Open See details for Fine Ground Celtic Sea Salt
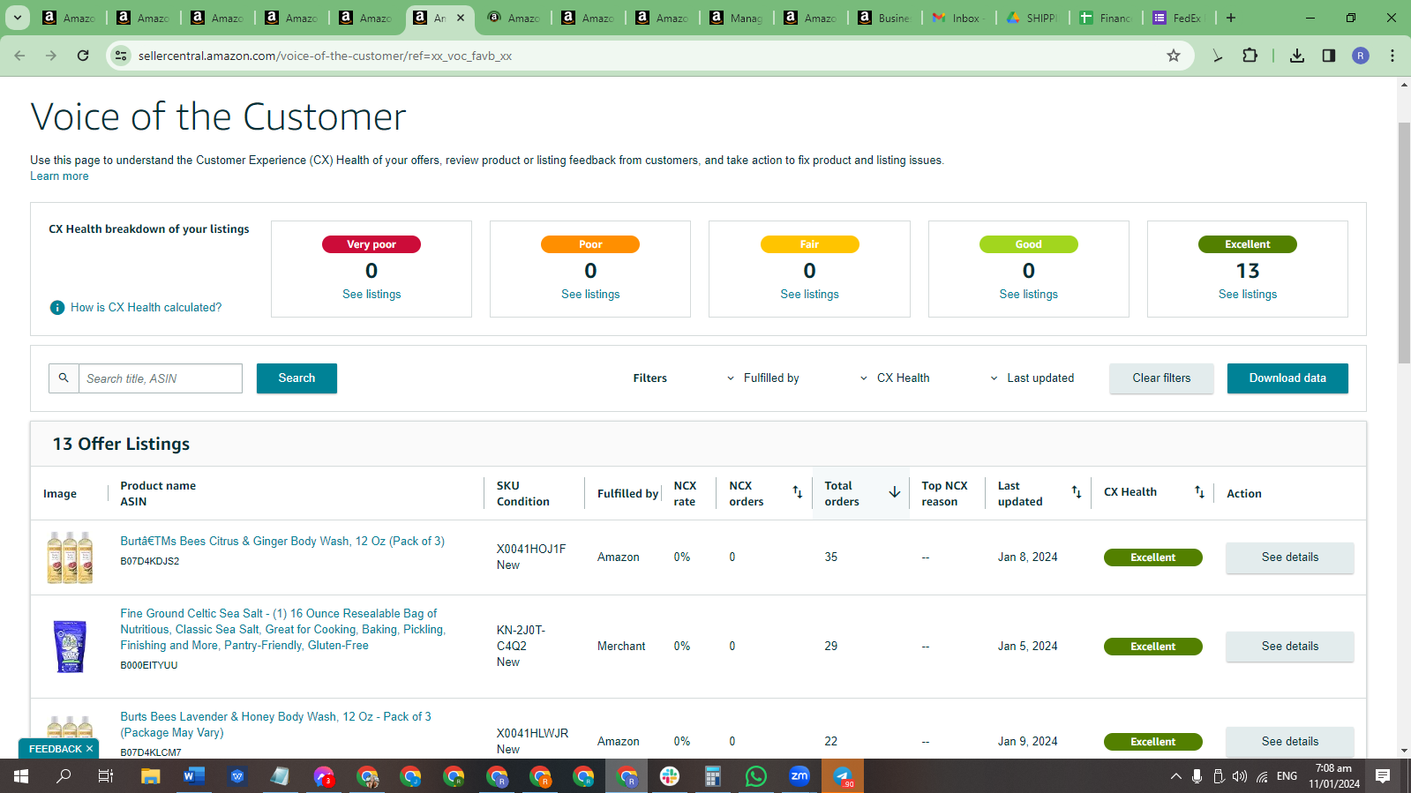Viewport: 1411px width, 793px height. 1289,647
